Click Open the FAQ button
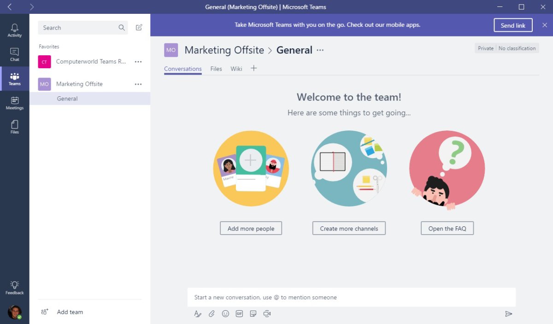 coord(447,228)
